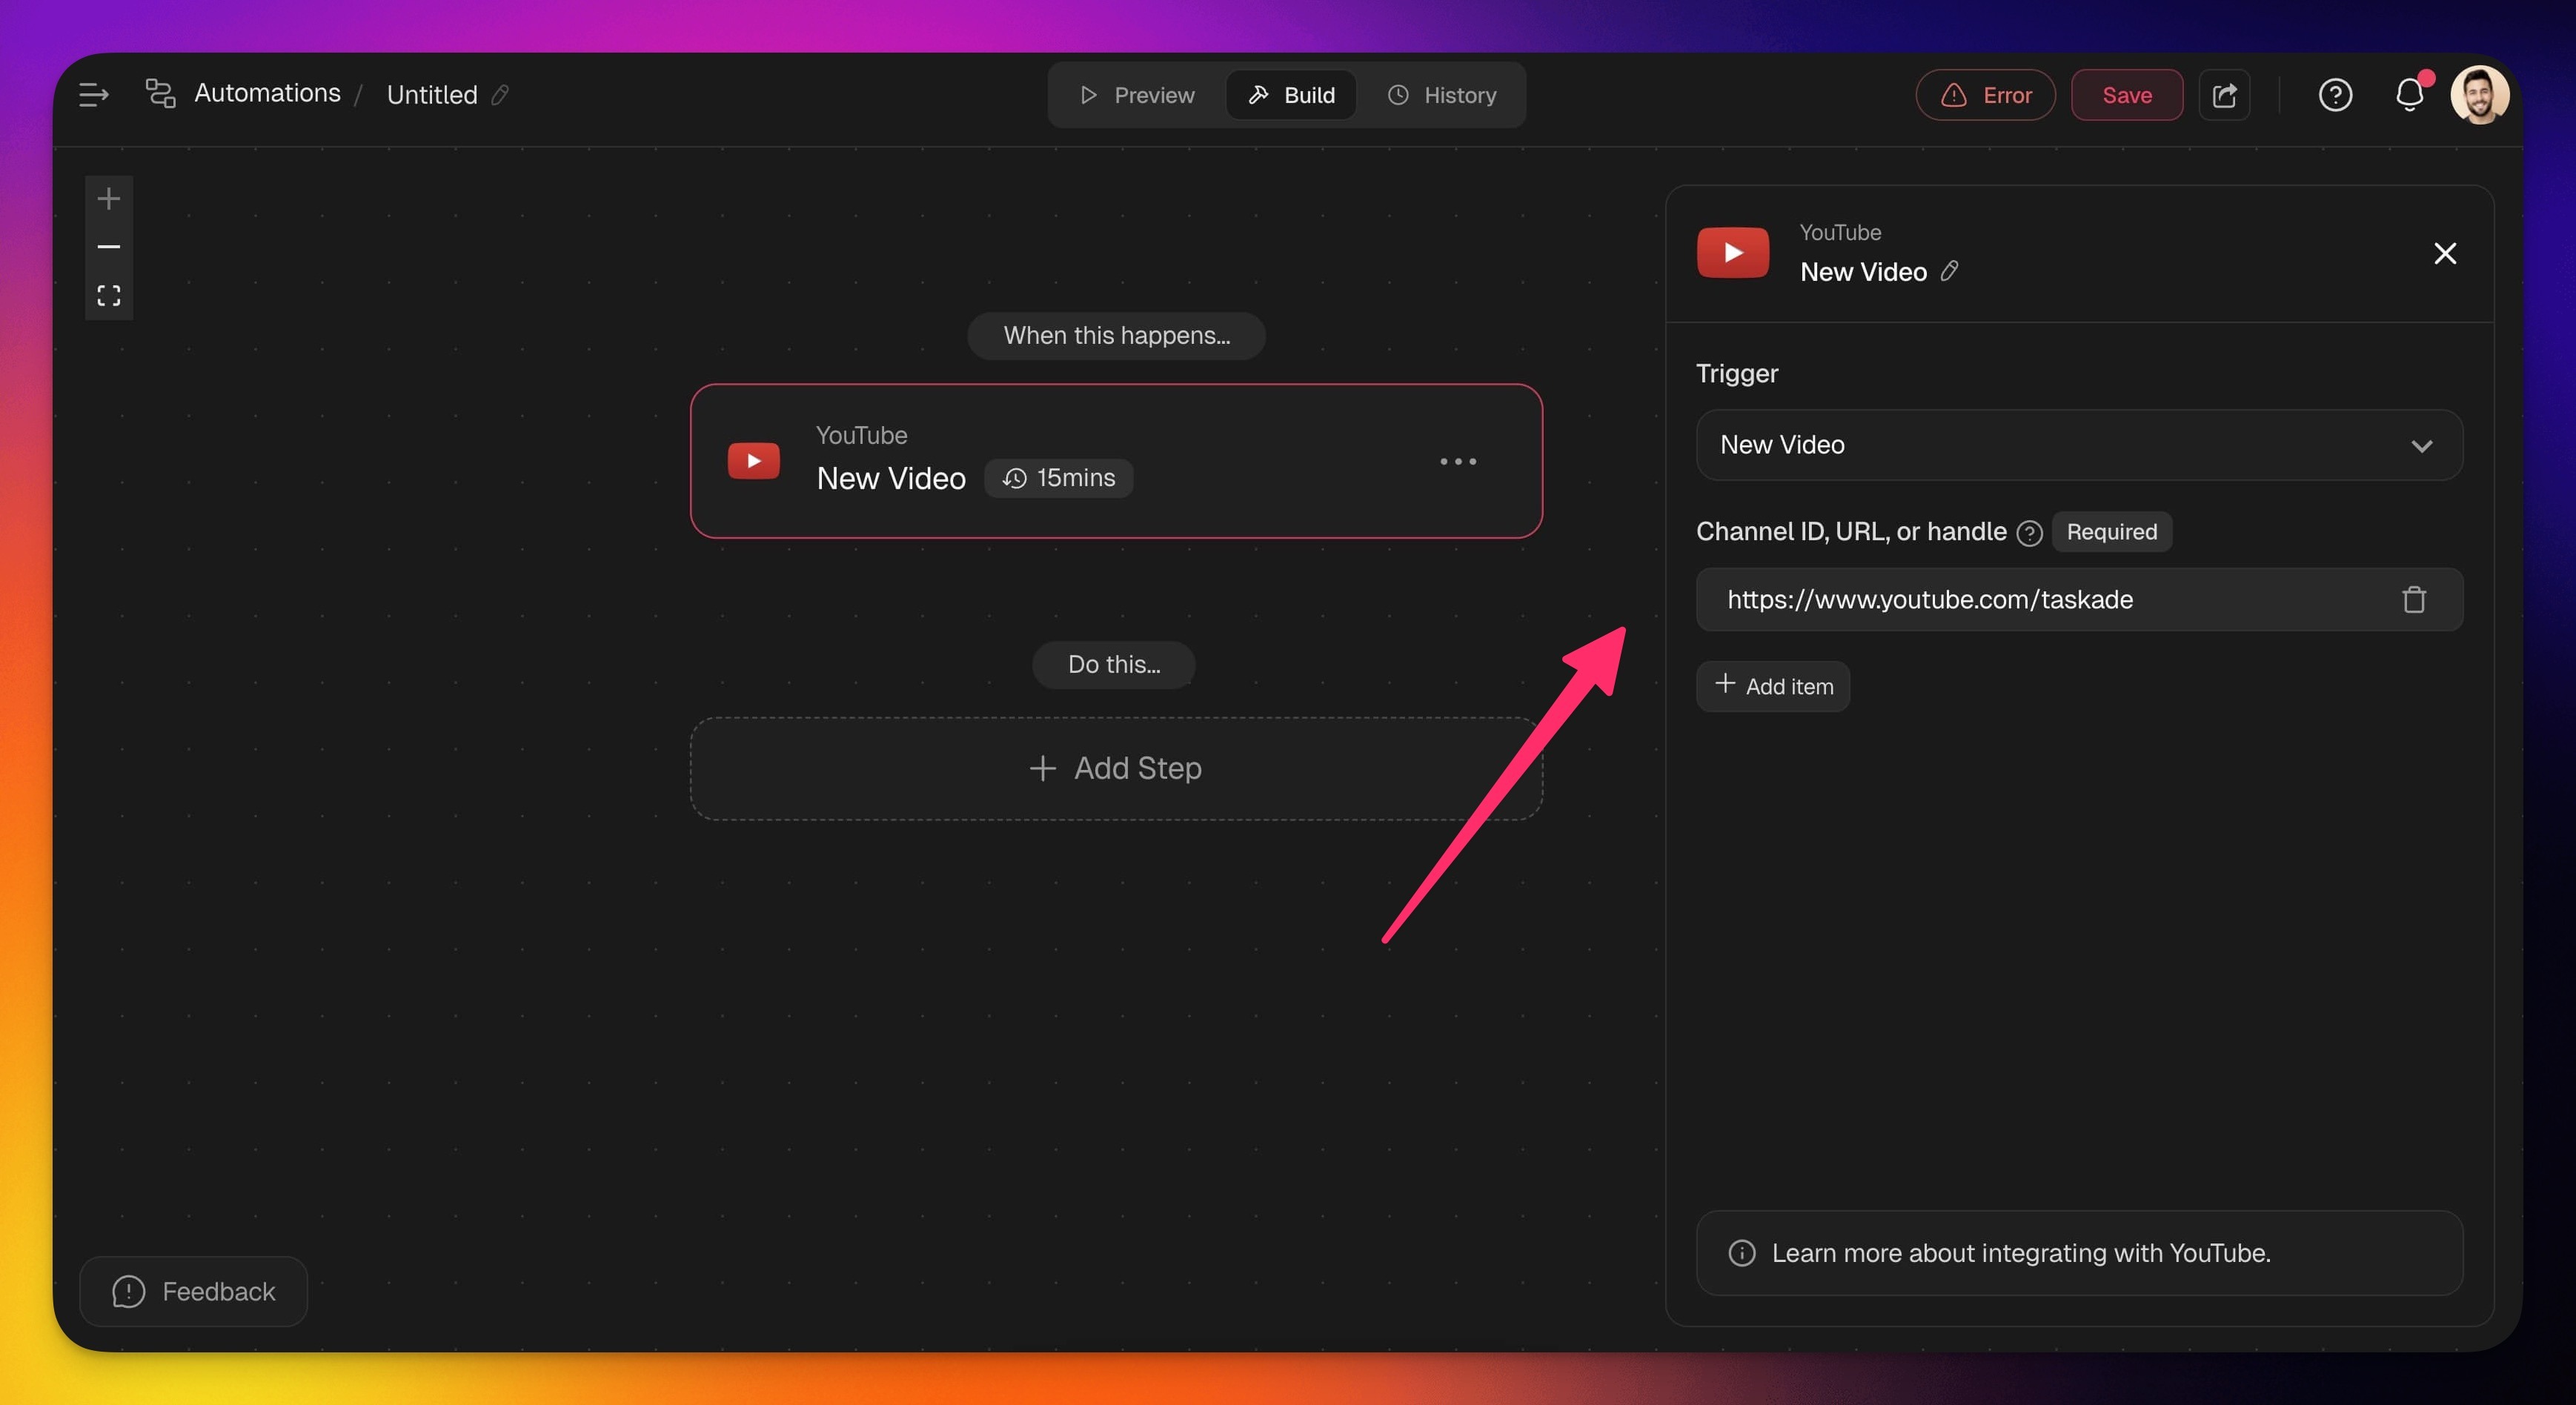Click the canvas zoom in plus icon

(109, 199)
